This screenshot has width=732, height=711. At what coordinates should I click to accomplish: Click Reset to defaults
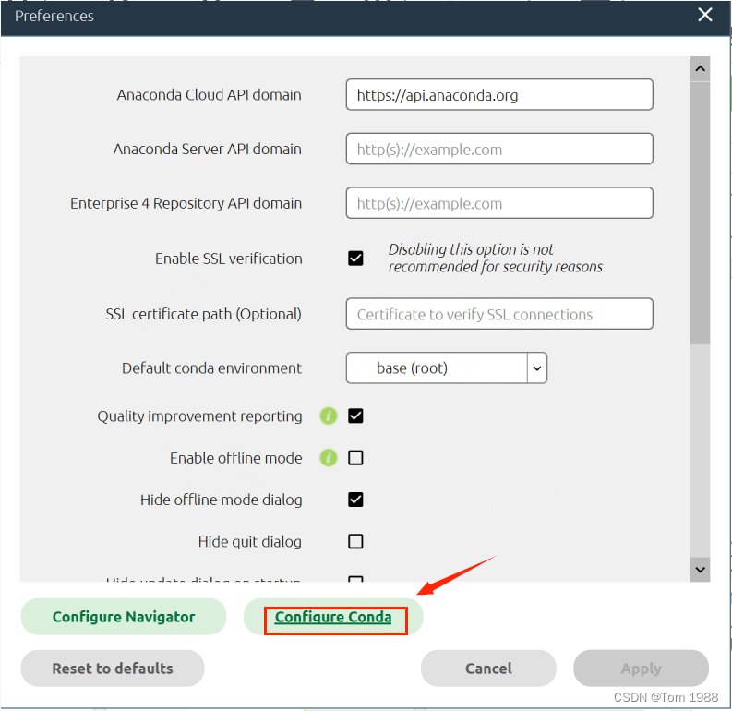coord(113,668)
